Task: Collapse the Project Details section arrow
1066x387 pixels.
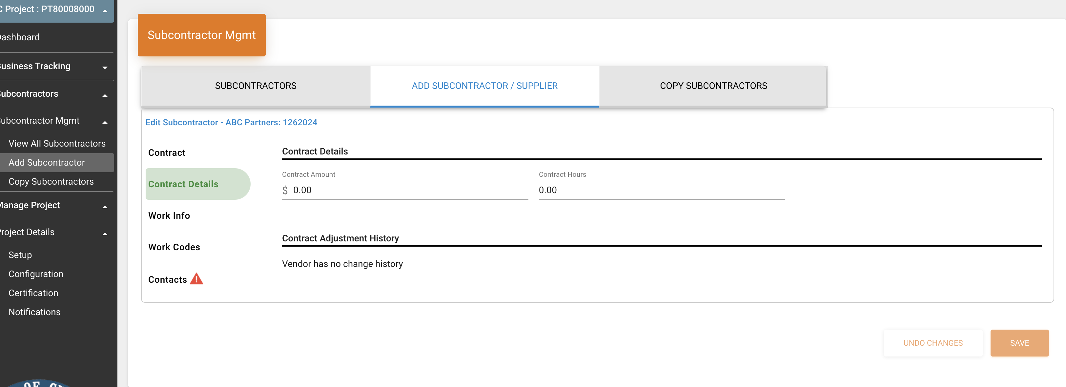Action: tap(105, 234)
